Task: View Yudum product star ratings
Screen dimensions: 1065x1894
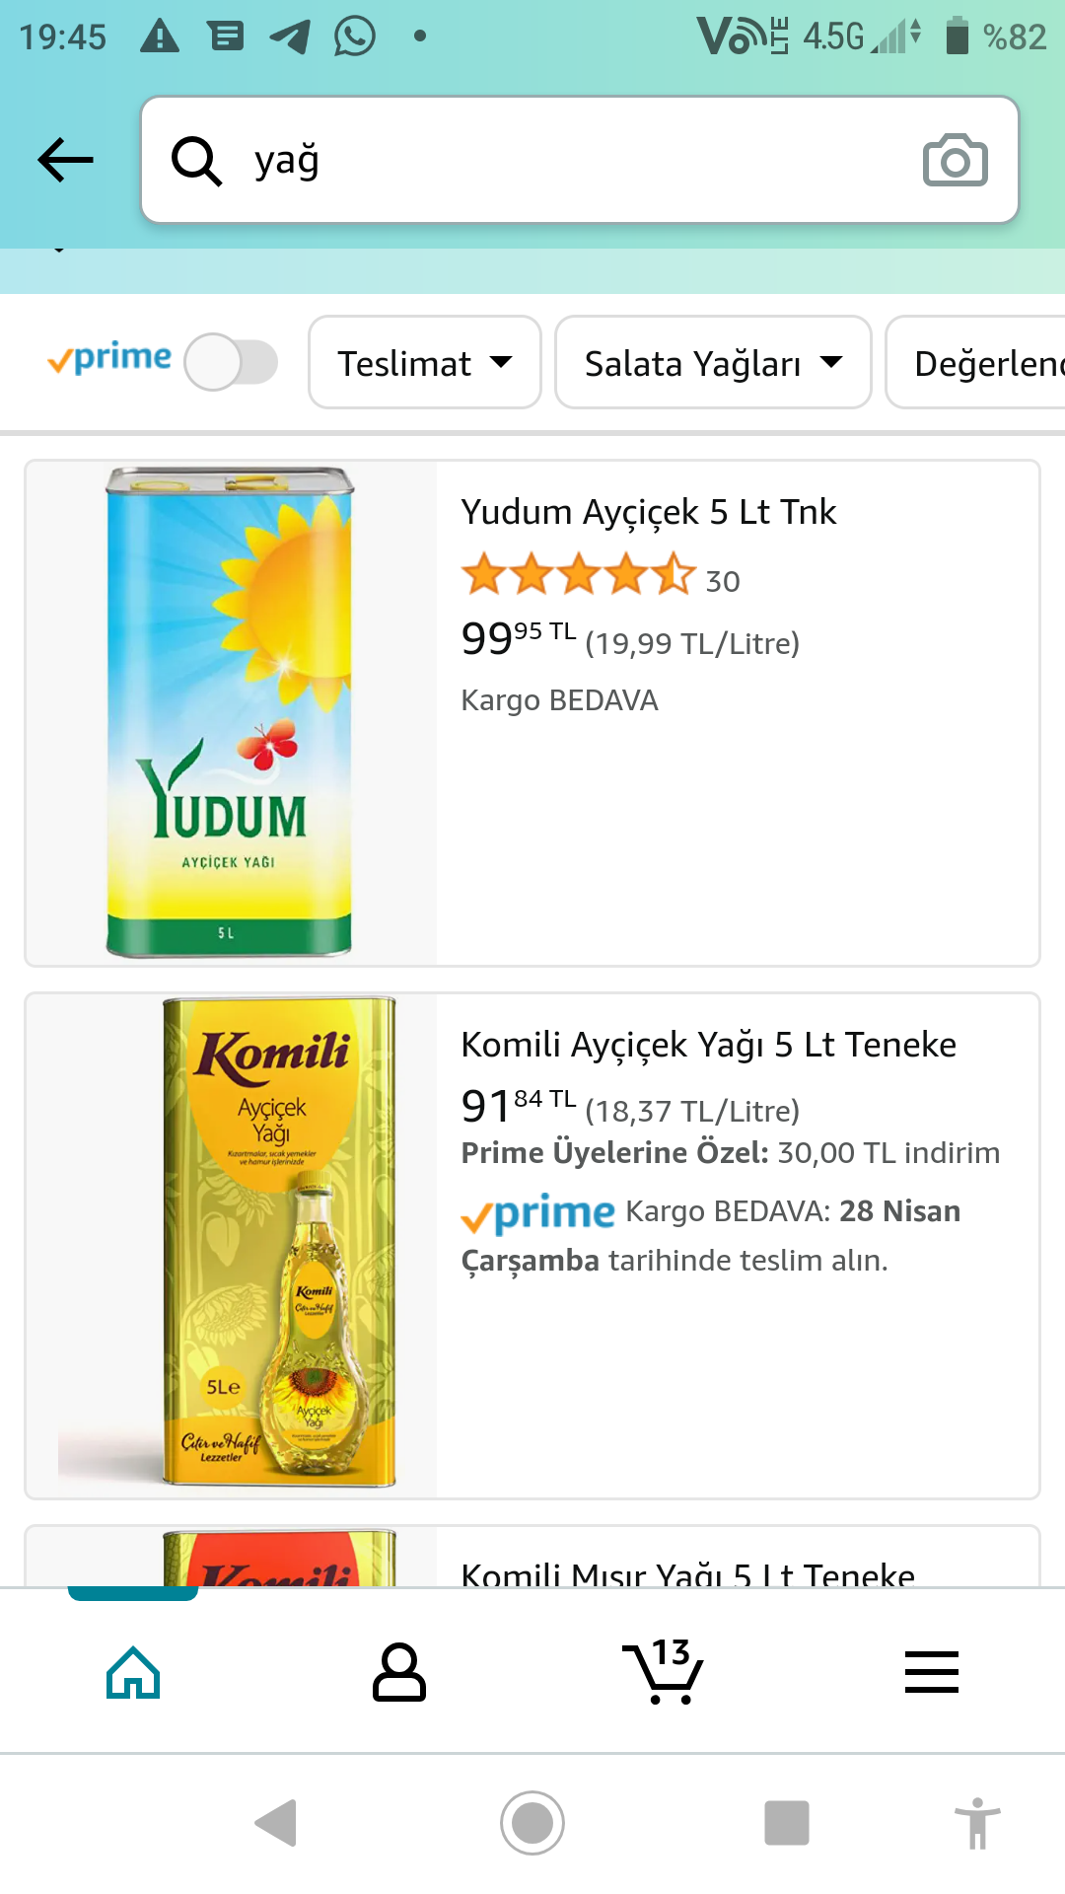Action: point(579,574)
